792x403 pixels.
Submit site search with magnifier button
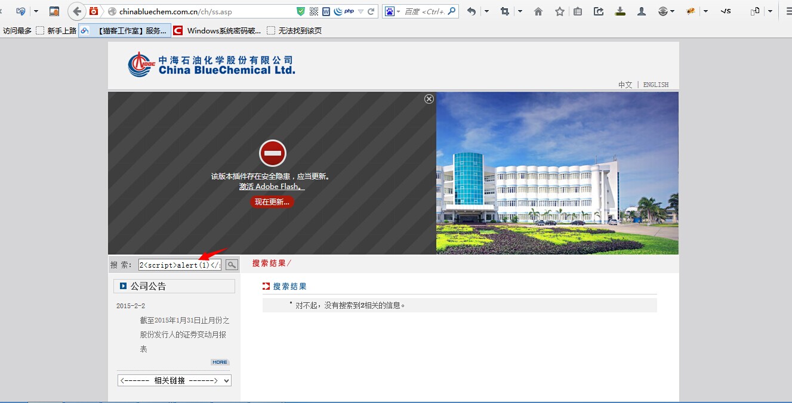pos(232,265)
